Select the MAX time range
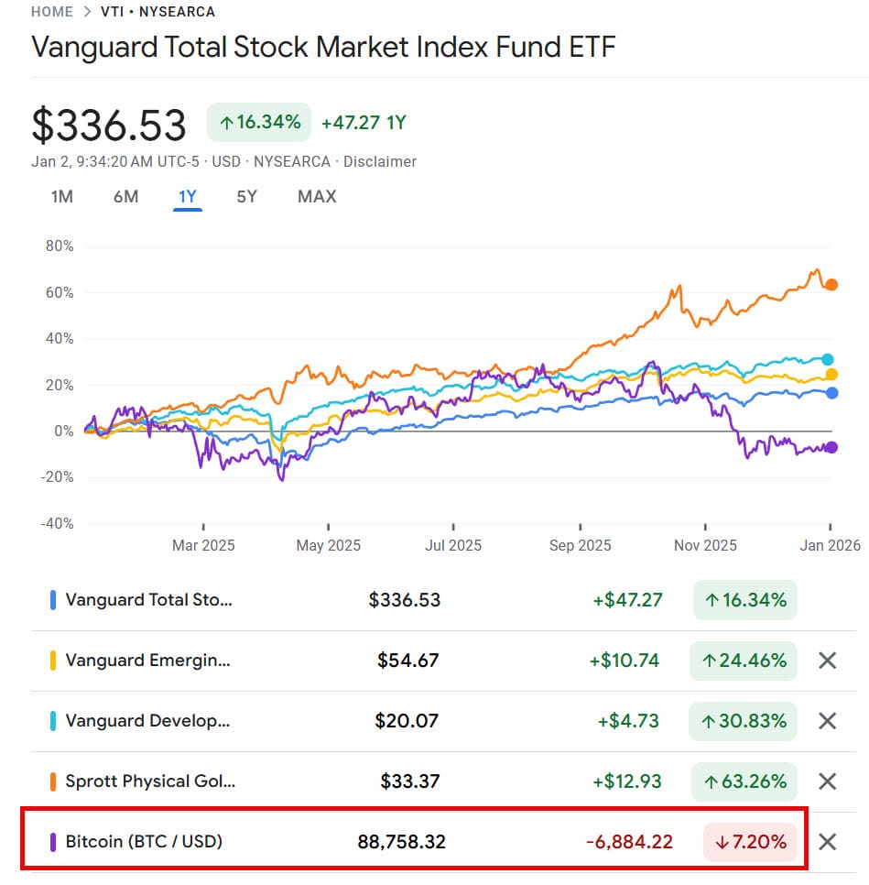The image size is (869, 885). click(316, 196)
